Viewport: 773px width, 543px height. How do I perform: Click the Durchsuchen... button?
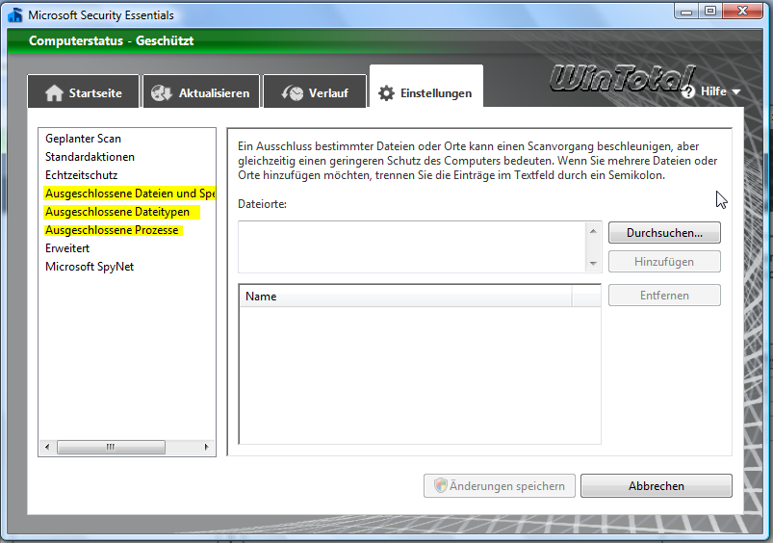point(664,233)
